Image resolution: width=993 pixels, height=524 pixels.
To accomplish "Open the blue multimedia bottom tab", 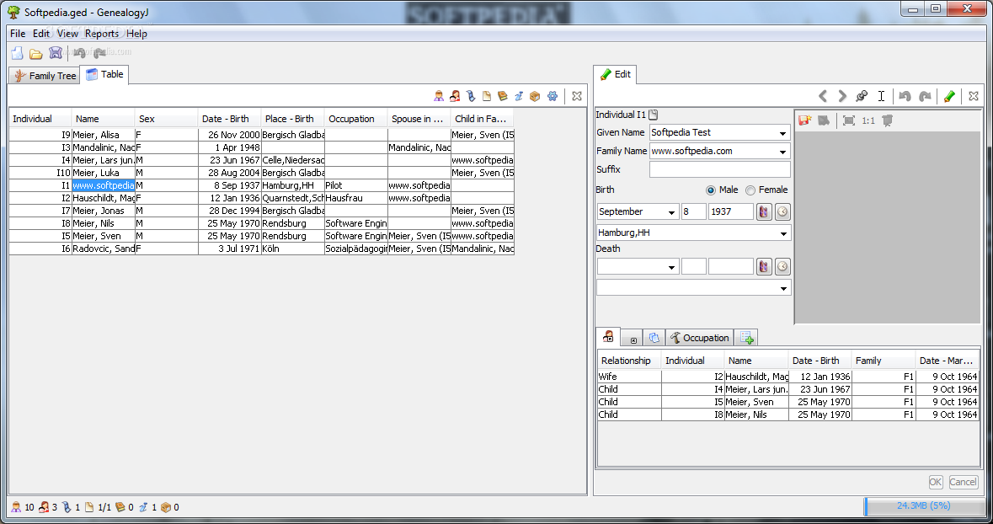I will pos(654,339).
